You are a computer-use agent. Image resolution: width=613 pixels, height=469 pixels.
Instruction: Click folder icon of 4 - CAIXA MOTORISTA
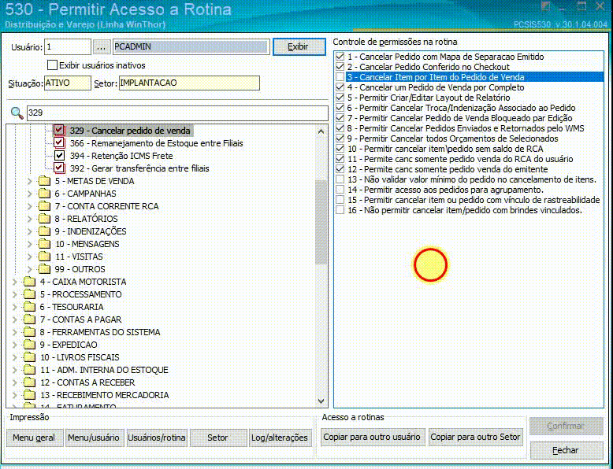29,282
